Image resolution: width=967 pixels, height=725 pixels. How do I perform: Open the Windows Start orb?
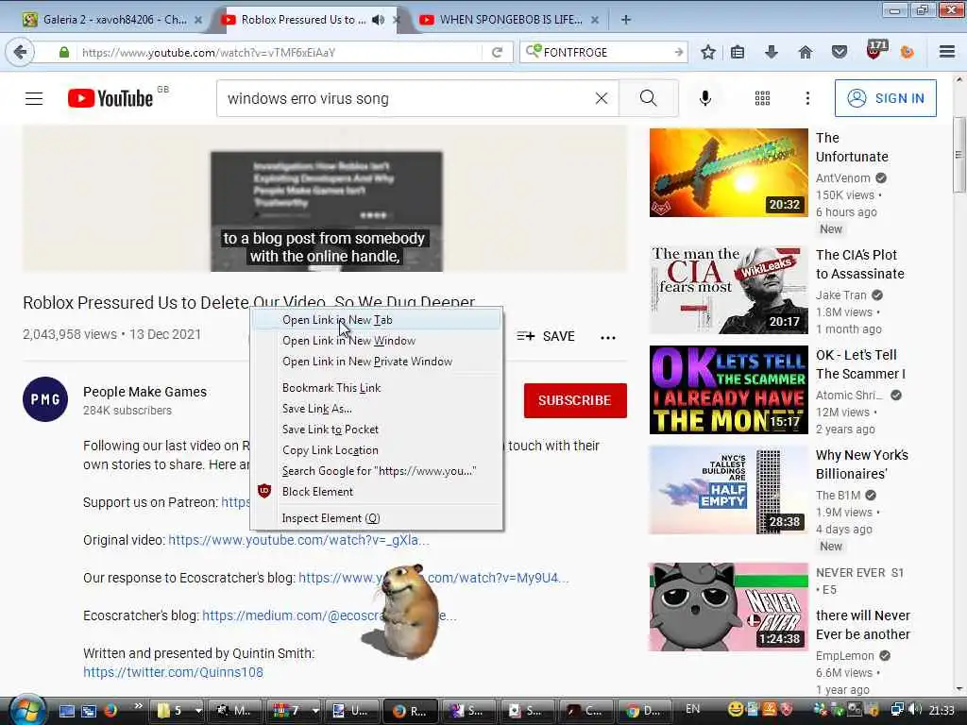click(25, 710)
